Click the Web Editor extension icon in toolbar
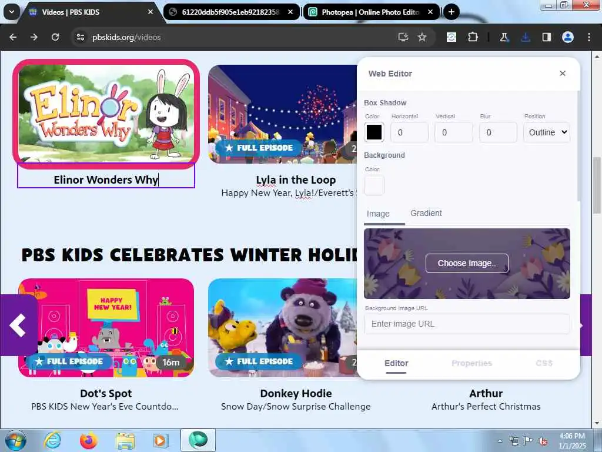 click(x=451, y=37)
